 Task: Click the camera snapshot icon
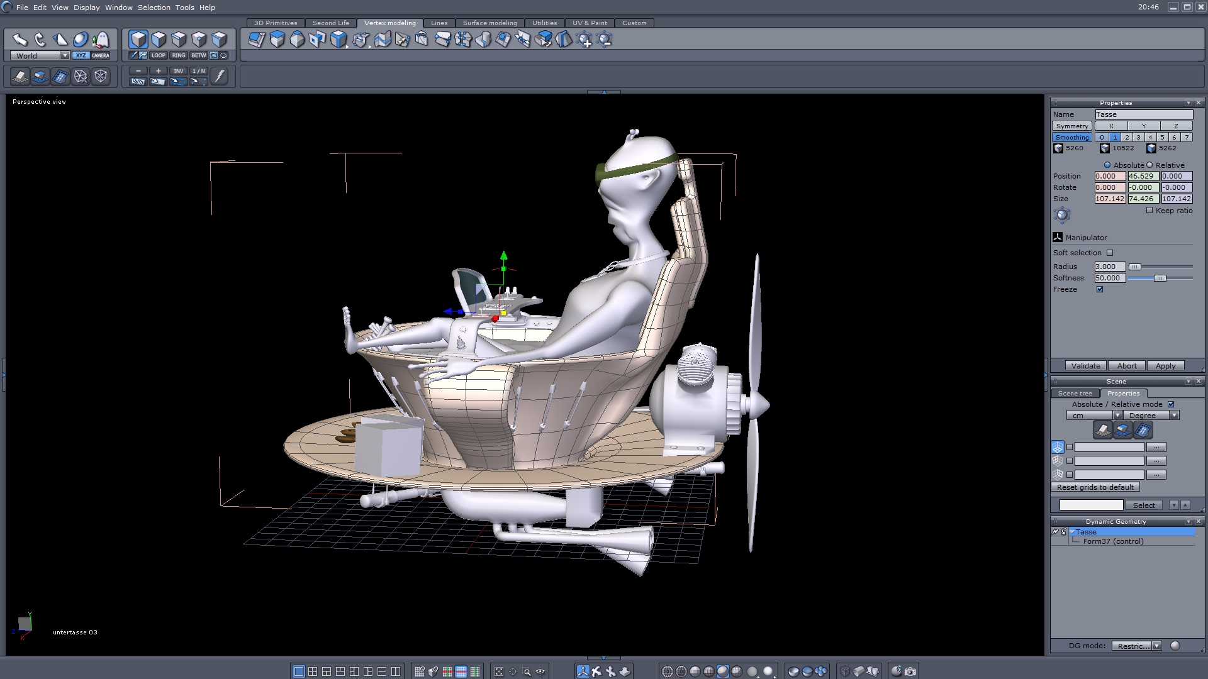pyautogui.click(x=910, y=671)
